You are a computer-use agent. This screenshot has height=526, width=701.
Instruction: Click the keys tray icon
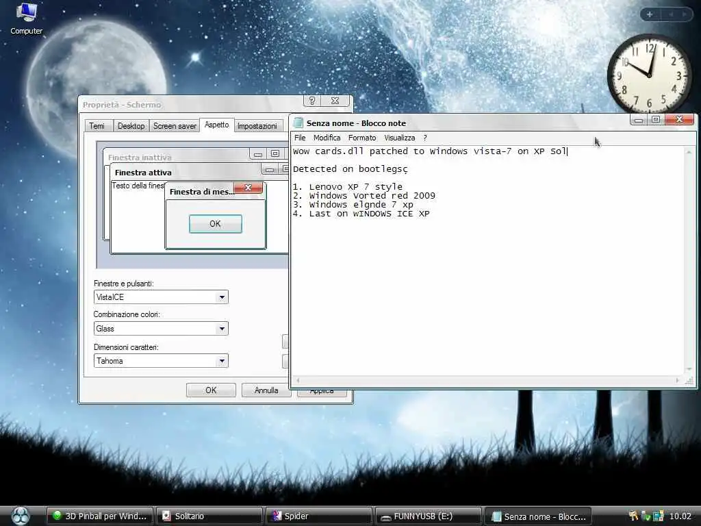(x=633, y=516)
